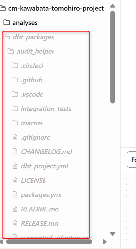Click the .circleci folder icon
This screenshot has width=136, height=249.
pyautogui.click(x=15, y=65)
